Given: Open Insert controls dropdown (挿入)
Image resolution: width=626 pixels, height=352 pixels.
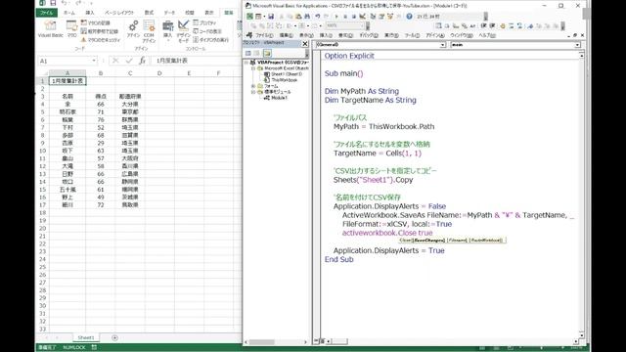Looking at the screenshot, I should (x=167, y=31).
